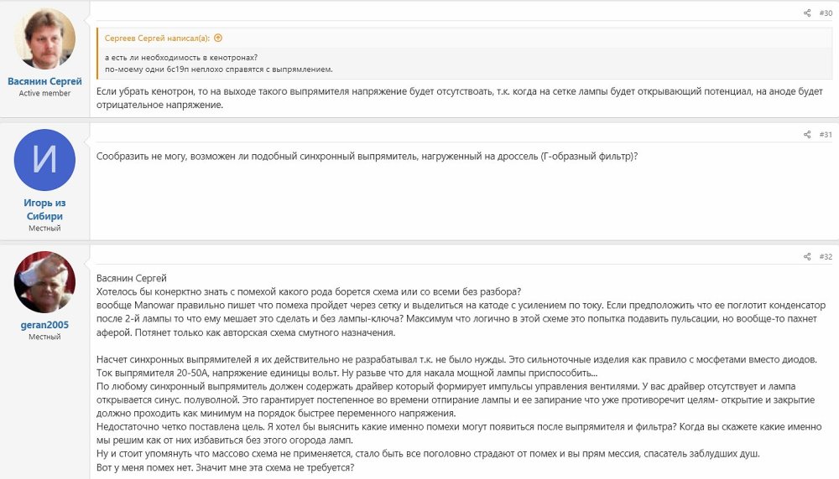The image size is (839, 479).
Task: Click the "Местный" title under Игорь из Сибири
Action: pyautogui.click(x=44, y=228)
